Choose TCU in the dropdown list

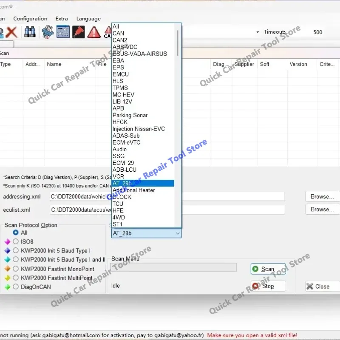point(143,204)
